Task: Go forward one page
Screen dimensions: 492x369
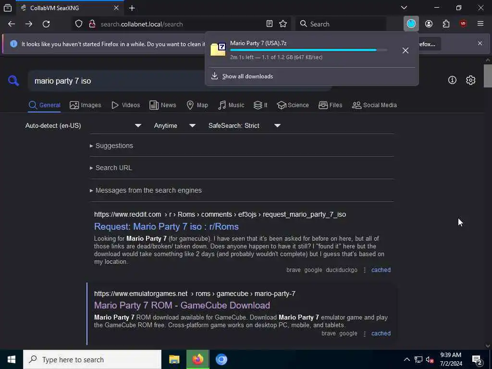Action: [29, 24]
